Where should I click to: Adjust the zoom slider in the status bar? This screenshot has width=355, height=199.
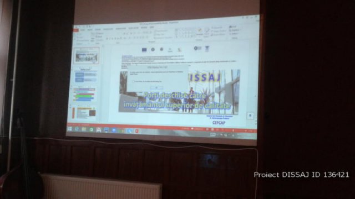tap(233, 130)
